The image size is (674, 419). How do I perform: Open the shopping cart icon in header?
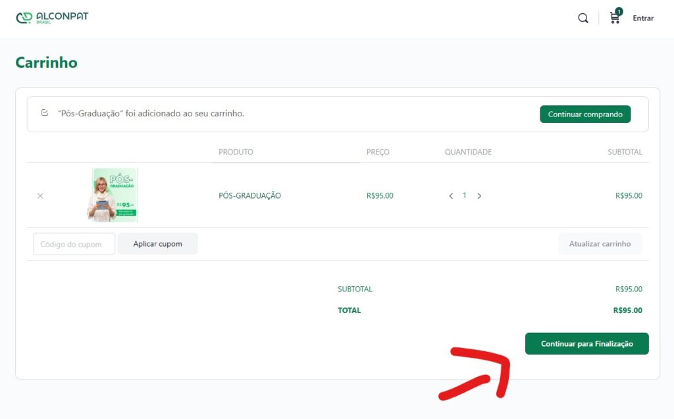click(615, 19)
